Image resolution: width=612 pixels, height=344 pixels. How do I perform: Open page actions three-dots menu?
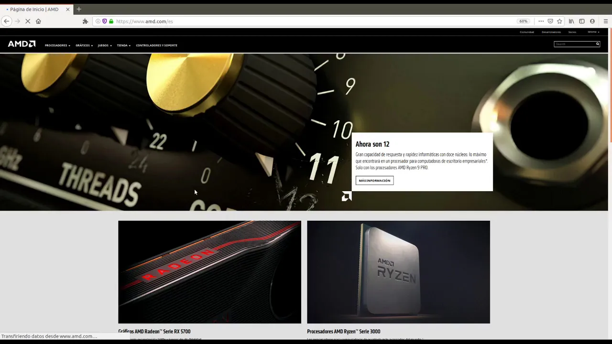pos(541,21)
